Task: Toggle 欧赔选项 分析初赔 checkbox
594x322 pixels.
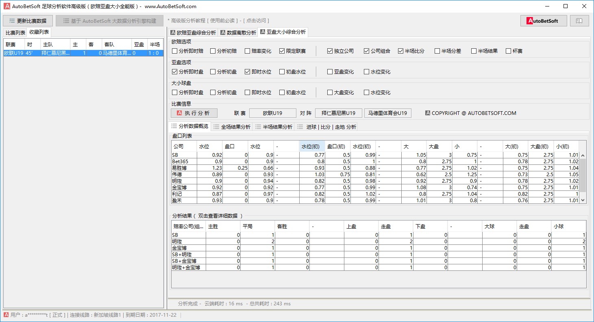Action: 223,51
